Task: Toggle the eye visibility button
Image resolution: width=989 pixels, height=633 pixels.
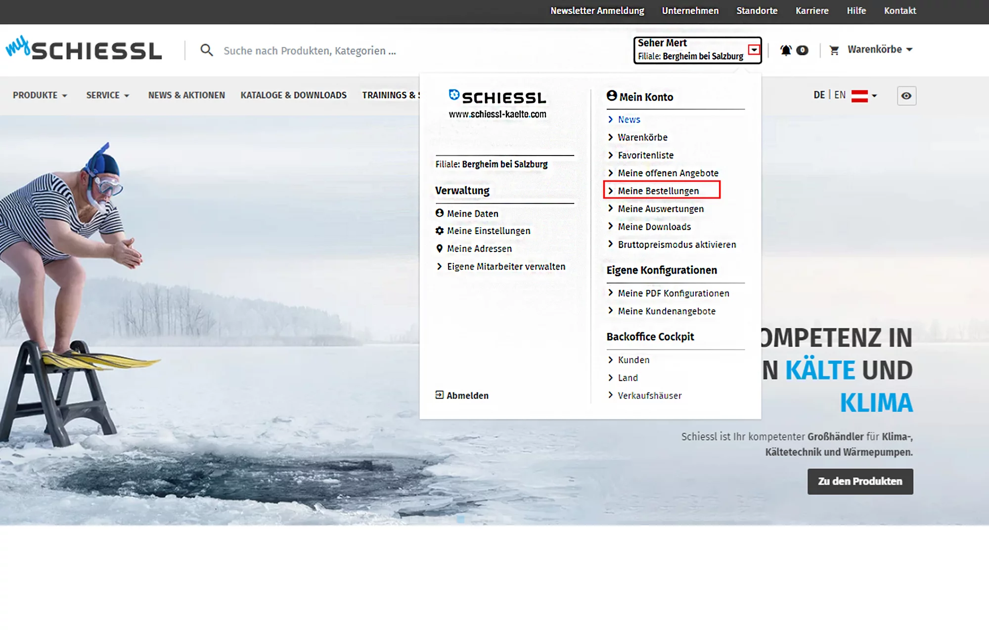Action: pos(906,96)
